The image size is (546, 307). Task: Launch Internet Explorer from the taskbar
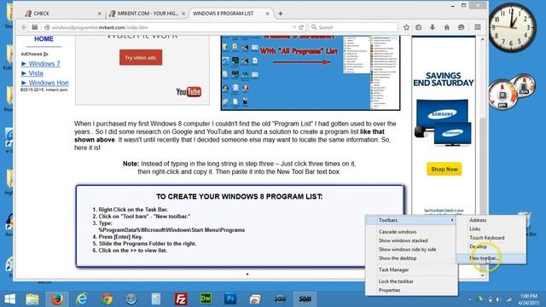[82, 299]
